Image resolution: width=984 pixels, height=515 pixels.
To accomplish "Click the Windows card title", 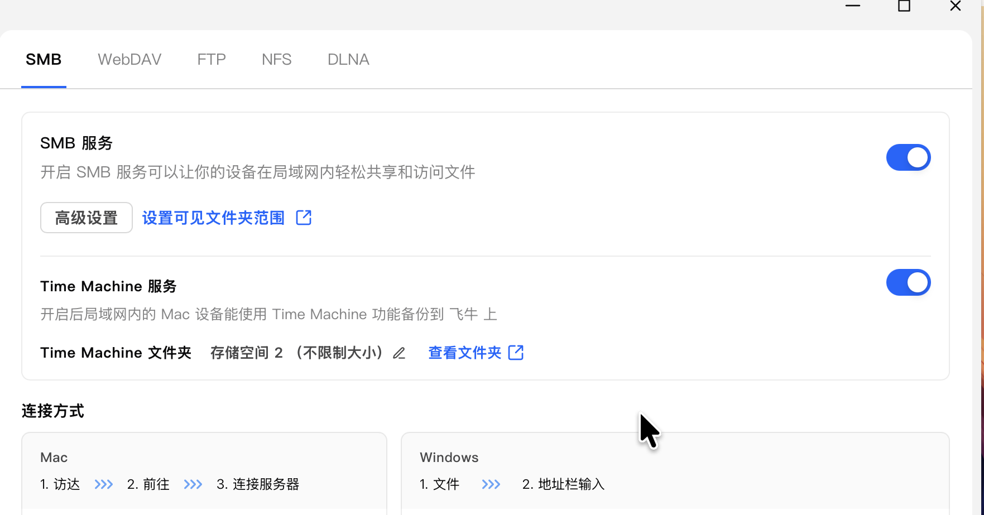I will [449, 458].
